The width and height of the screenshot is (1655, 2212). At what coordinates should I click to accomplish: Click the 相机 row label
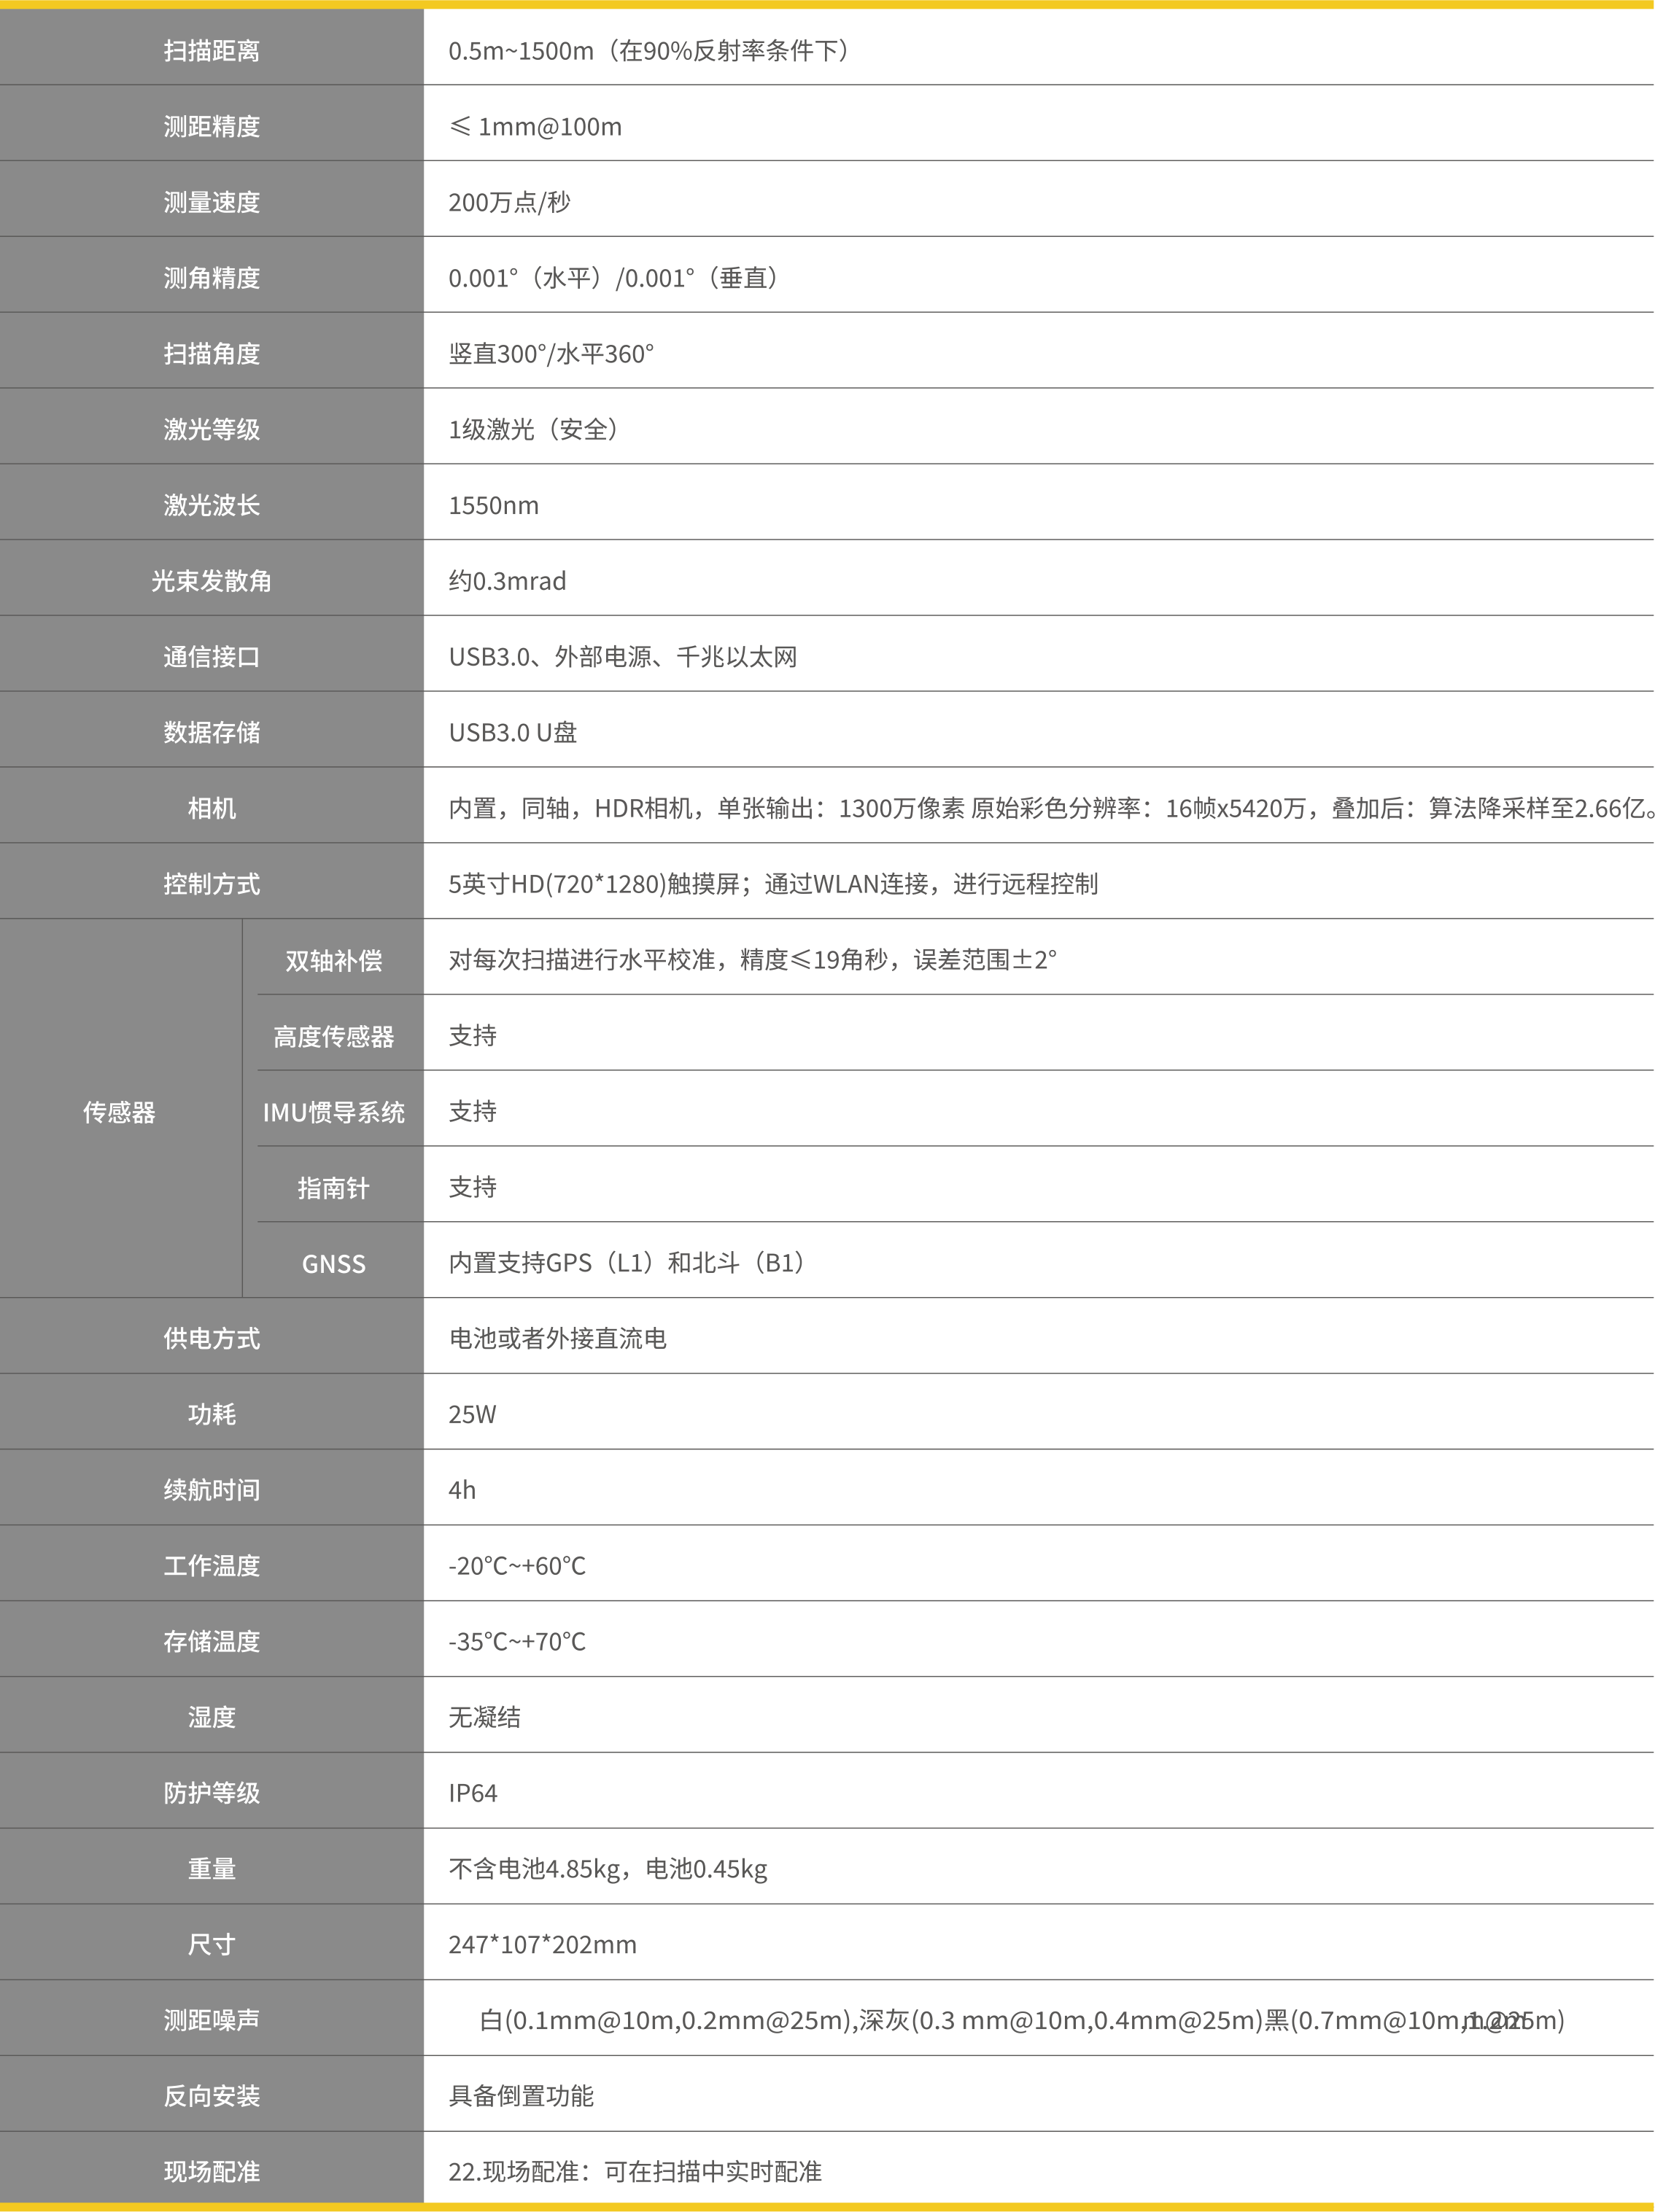point(211,808)
